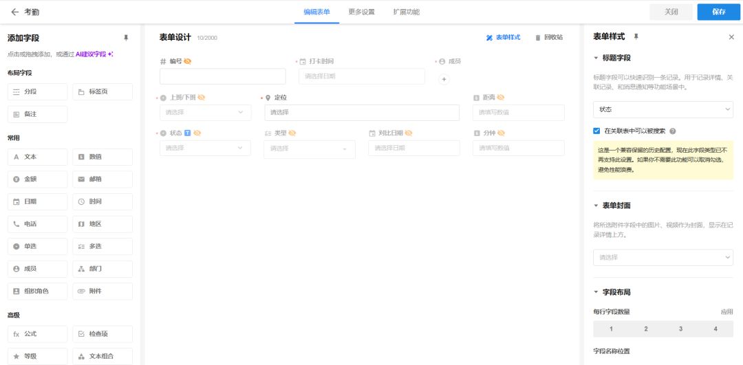Pin the 表单样式 side panel

(636, 36)
